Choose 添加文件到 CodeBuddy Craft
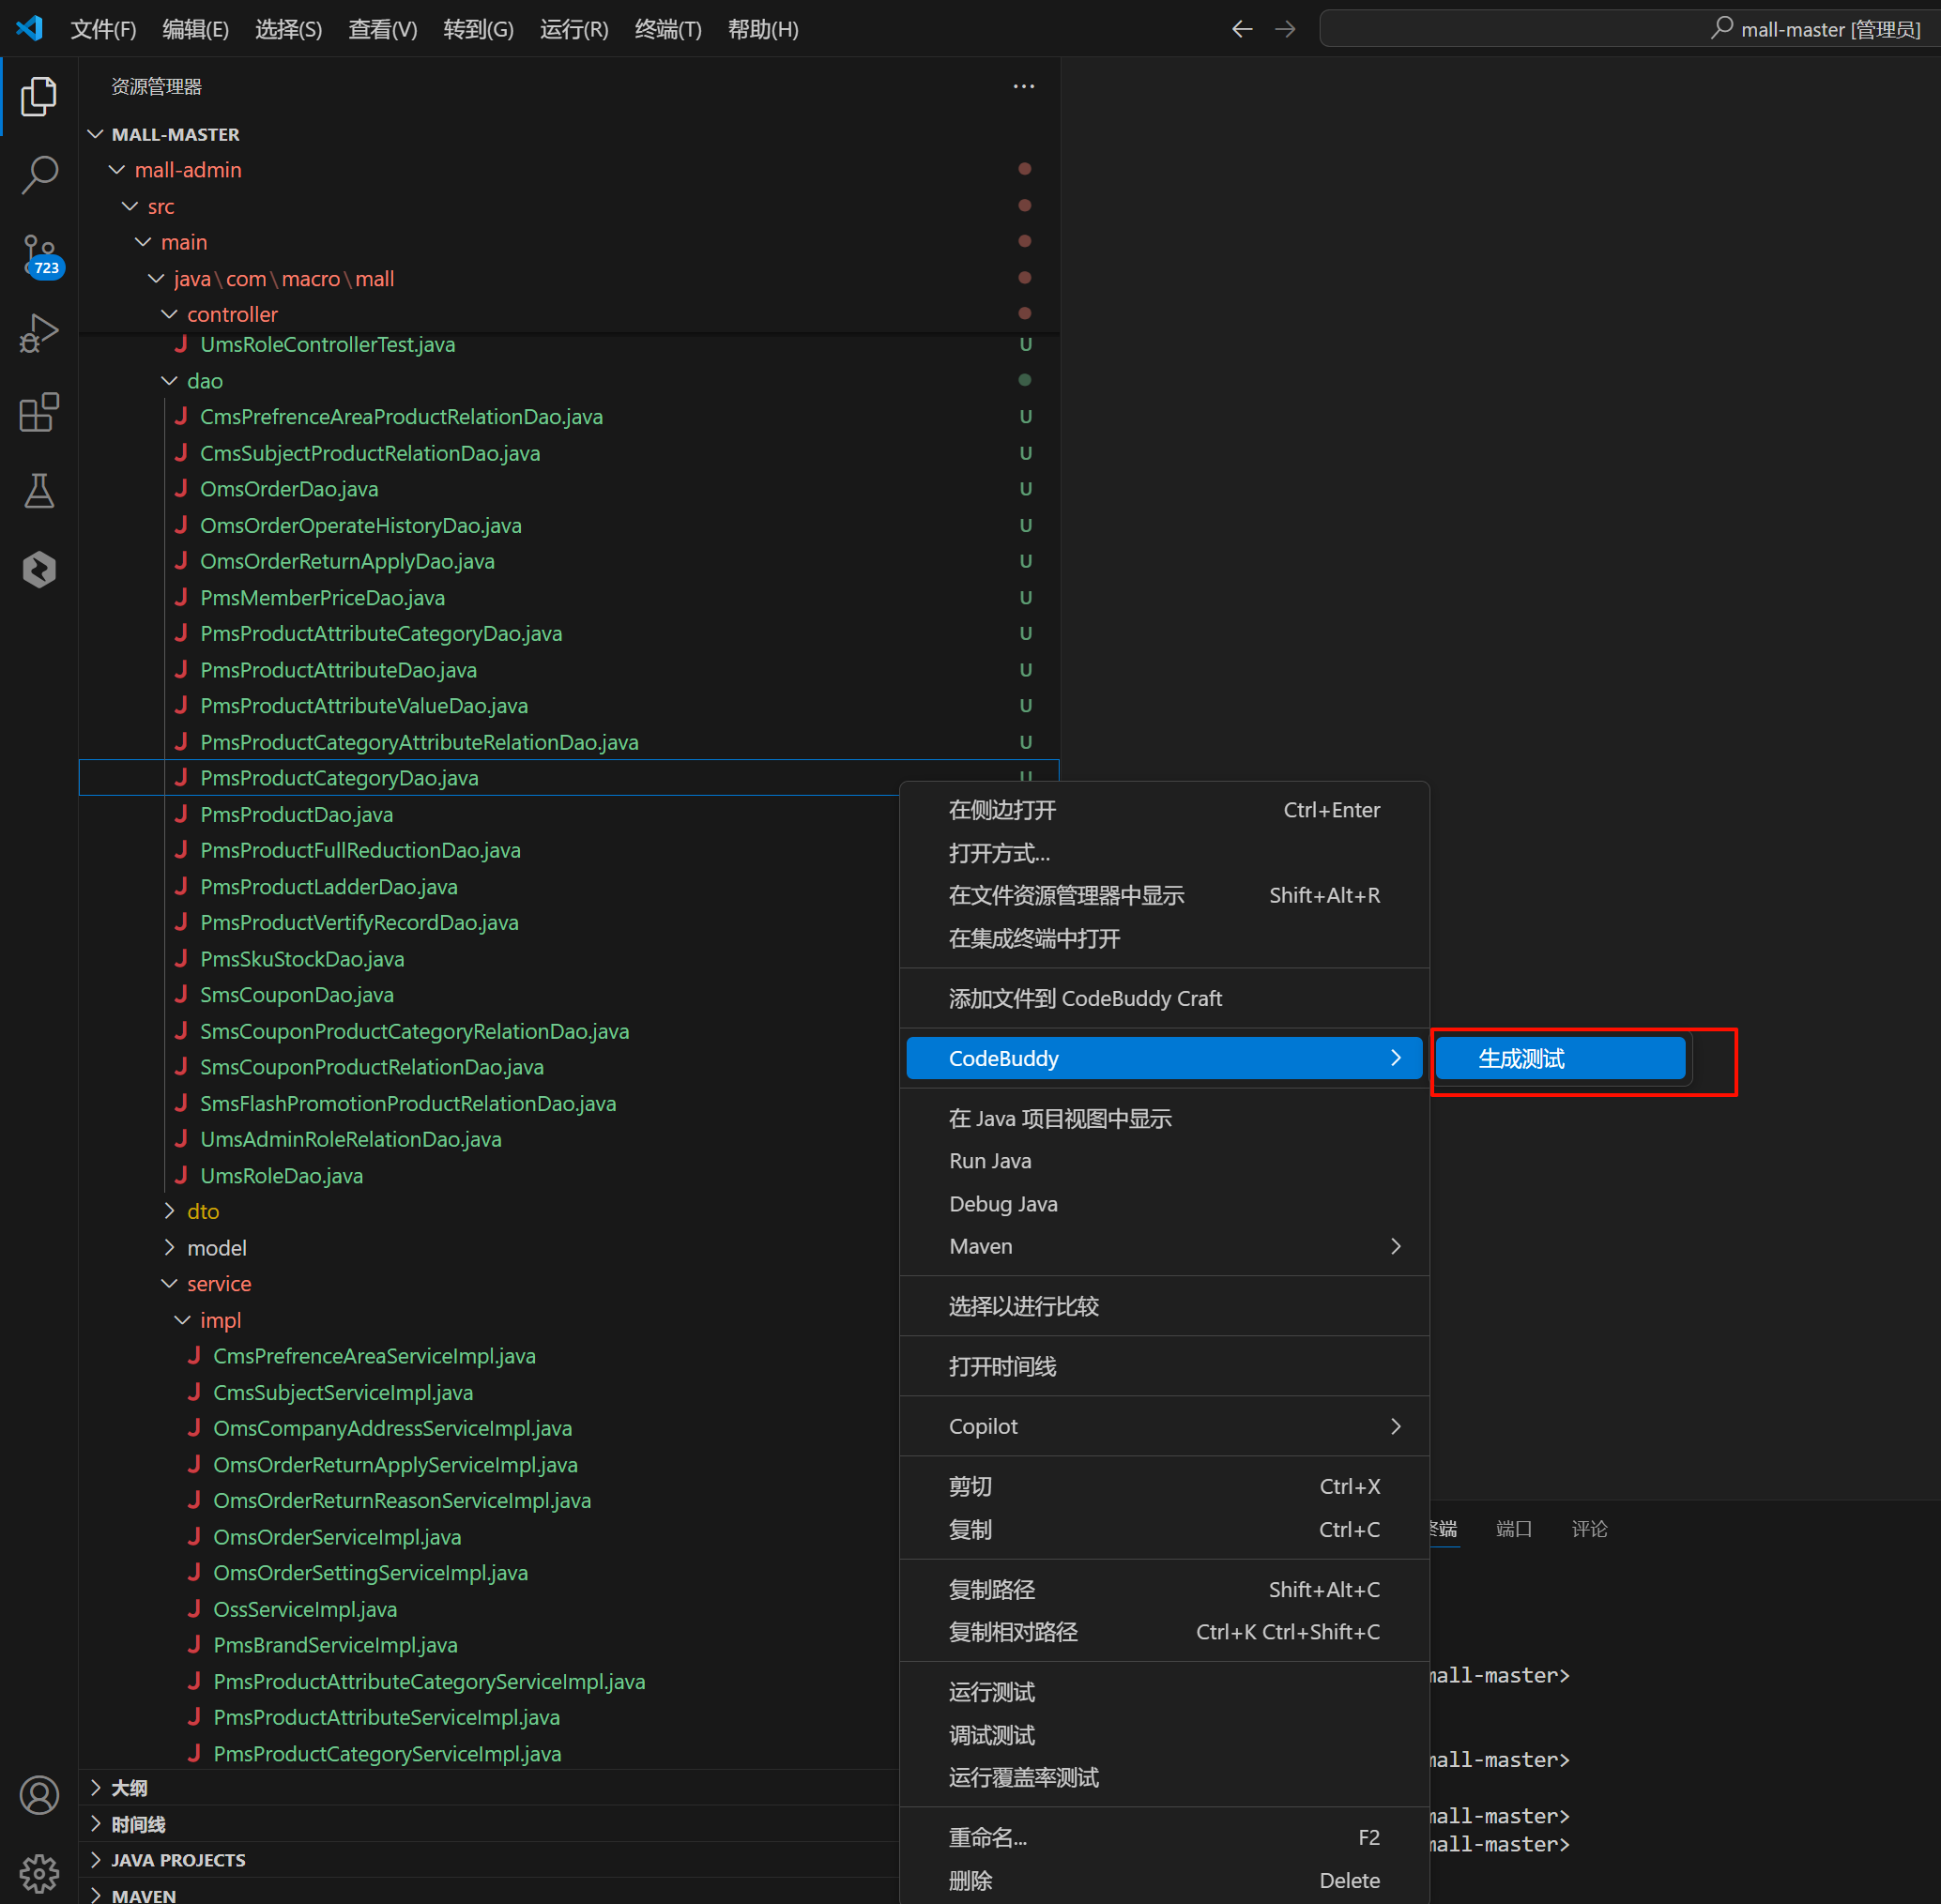This screenshot has height=1904, width=1941. [x=1164, y=998]
